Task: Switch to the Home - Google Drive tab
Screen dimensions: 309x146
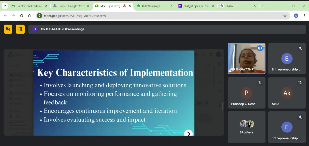Action: (x=70, y=6)
